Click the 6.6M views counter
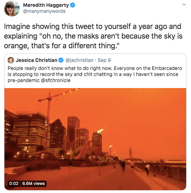191x193 pixels. coord(33,183)
